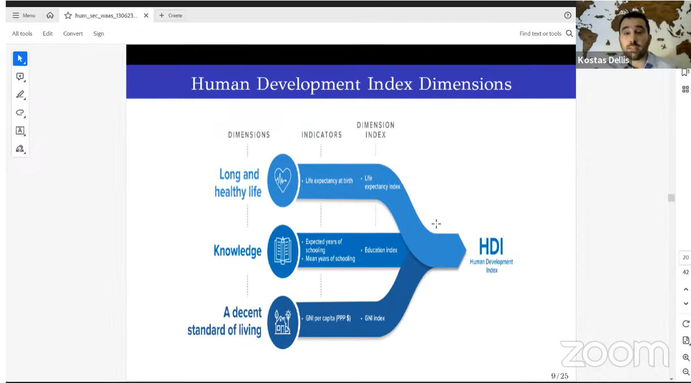Select the freehand draw loop tool

pyautogui.click(x=20, y=113)
